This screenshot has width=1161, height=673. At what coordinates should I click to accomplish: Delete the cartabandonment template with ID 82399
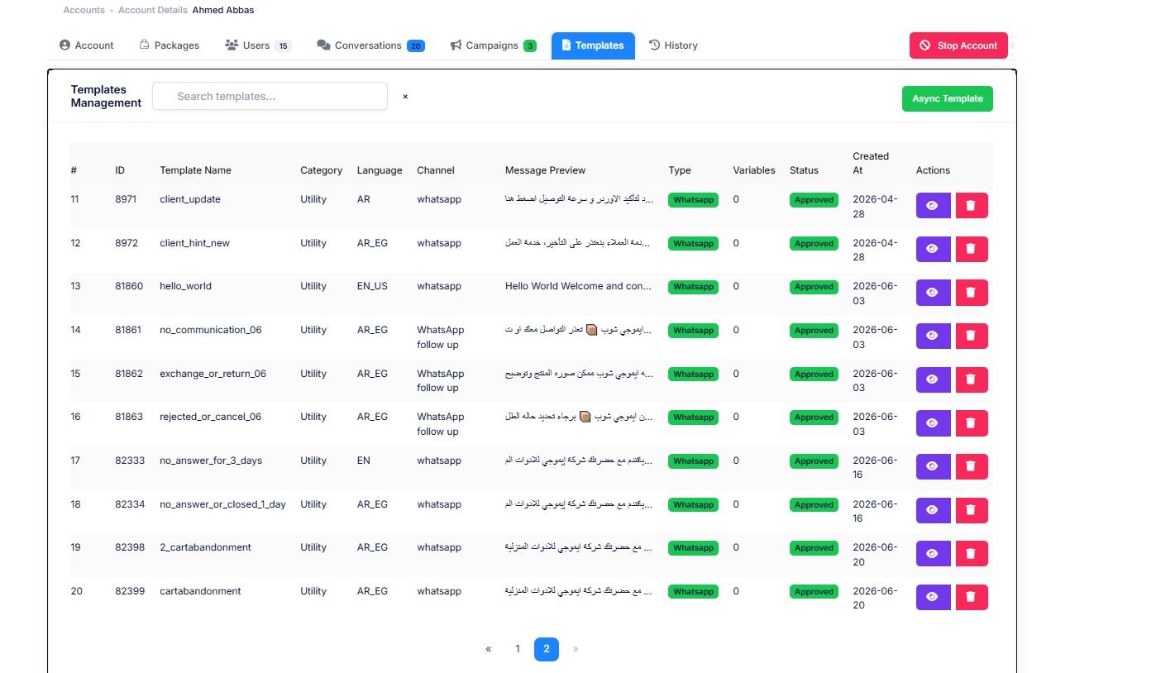pyautogui.click(x=972, y=597)
